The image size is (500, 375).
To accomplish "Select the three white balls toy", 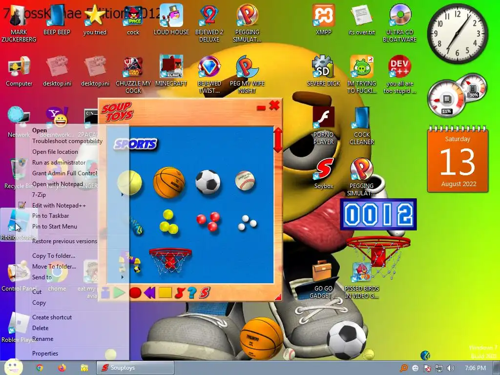I will (x=247, y=223).
